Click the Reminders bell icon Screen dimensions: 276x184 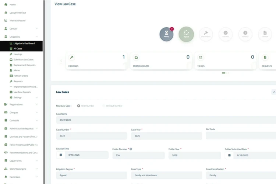click(6, 177)
